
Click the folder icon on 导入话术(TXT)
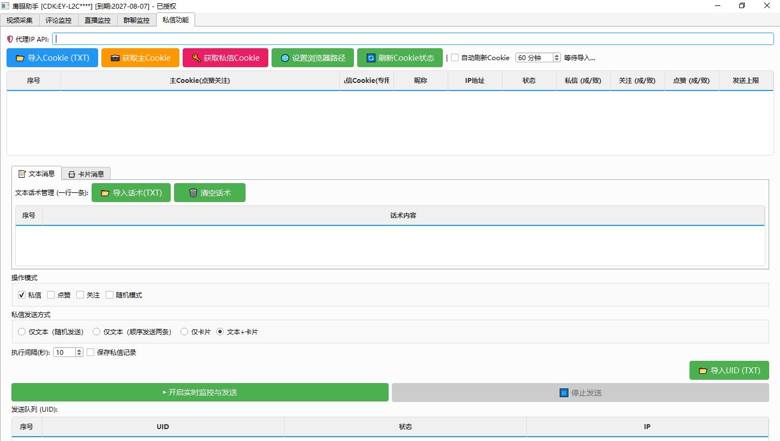tap(105, 193)
